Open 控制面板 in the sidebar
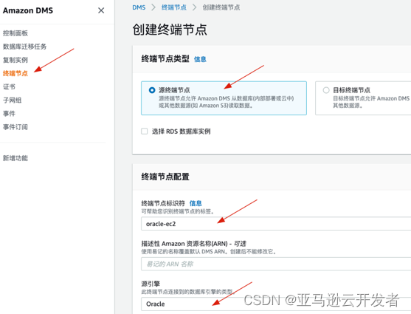411x314 pixels. [15, 33]
